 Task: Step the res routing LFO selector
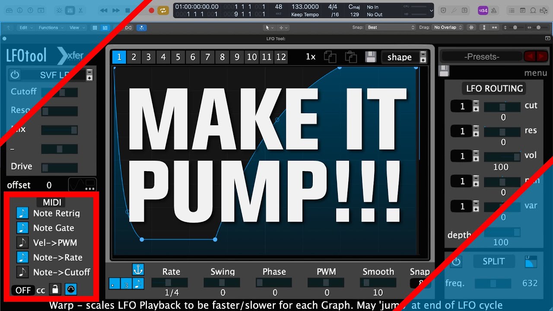[x=476, y=131]
